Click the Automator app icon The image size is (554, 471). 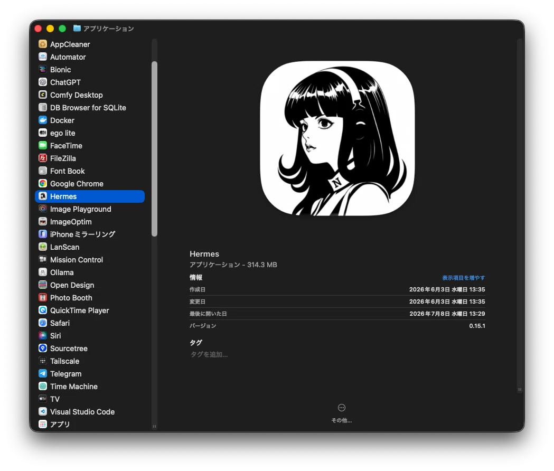tap(43, 57)
